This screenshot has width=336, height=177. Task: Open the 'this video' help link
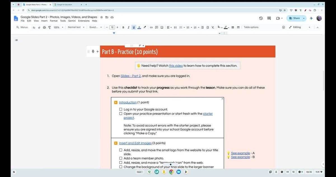176,66
